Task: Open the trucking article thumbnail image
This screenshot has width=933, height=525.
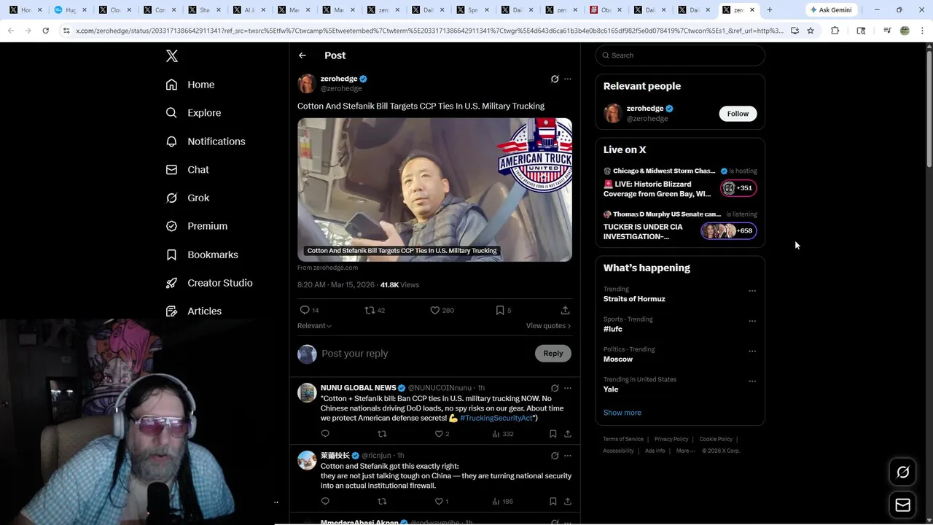Action: (434, 190)
